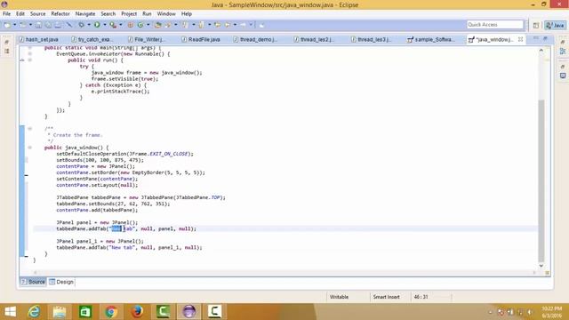Switch to the Source tab
569x320 pixels.
point(33,282)
